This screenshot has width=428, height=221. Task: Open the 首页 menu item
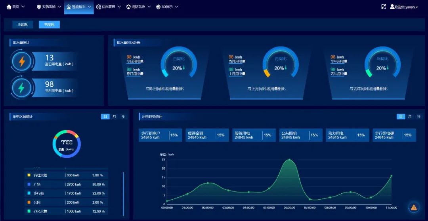pos(16,7)
